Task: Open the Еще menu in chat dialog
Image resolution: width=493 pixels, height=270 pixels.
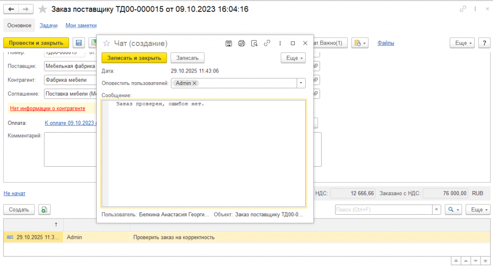Action: [x=293, y=58]
